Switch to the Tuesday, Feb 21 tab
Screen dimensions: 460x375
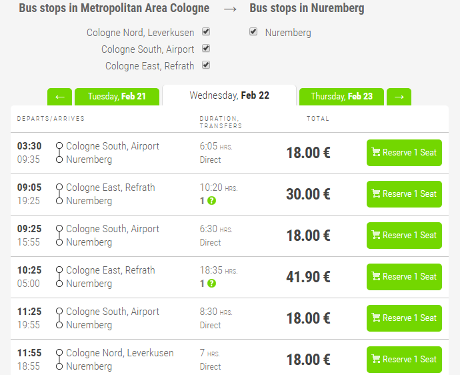(x=117, y=97)
